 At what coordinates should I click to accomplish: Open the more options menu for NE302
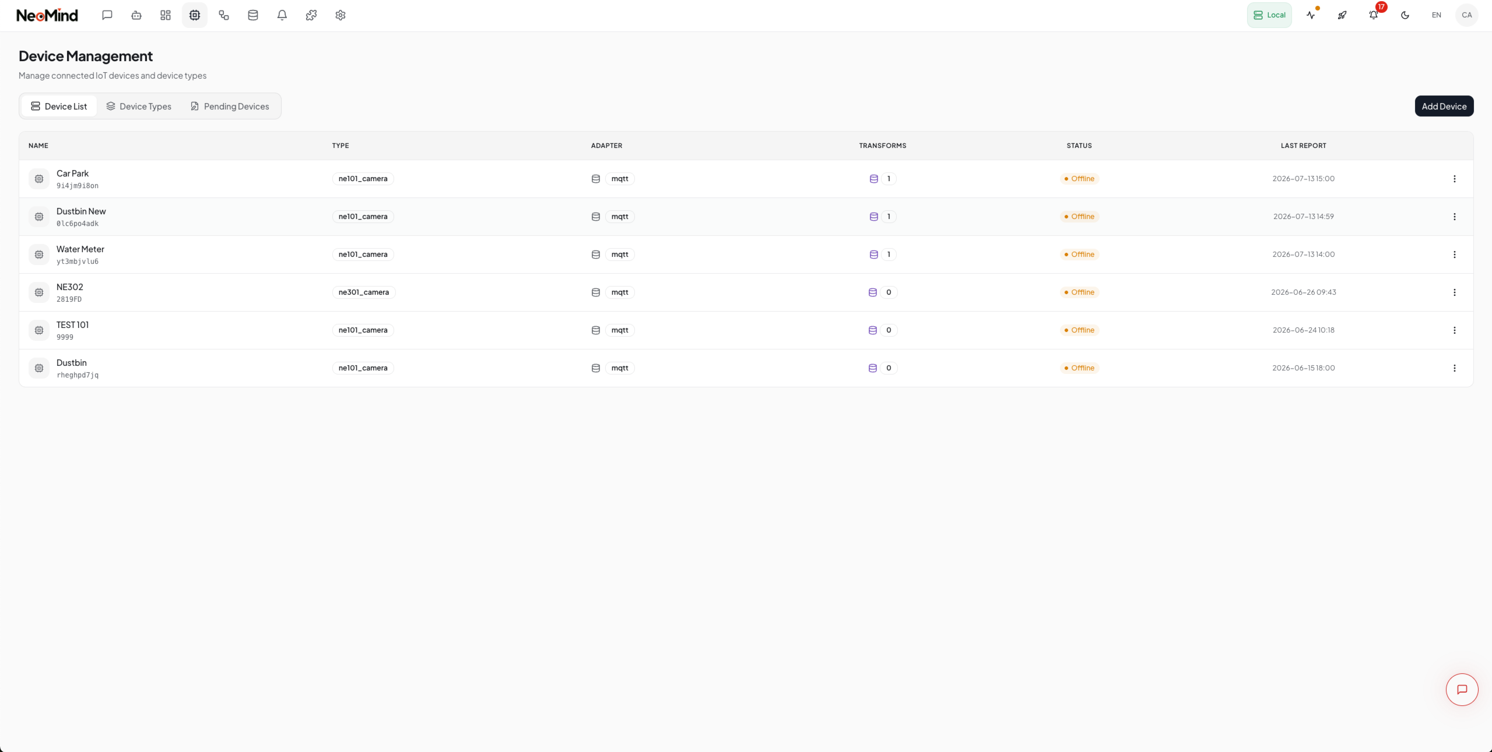1455,292
